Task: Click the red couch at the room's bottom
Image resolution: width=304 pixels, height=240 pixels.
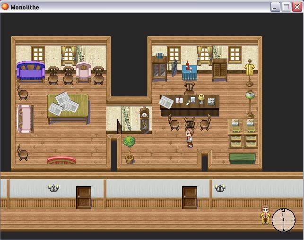Action: [x=61, y=160]
